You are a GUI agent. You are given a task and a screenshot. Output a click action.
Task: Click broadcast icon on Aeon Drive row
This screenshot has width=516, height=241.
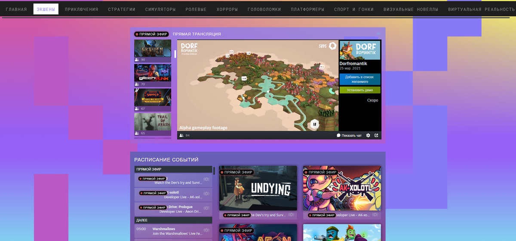click(x=206, y=208)
